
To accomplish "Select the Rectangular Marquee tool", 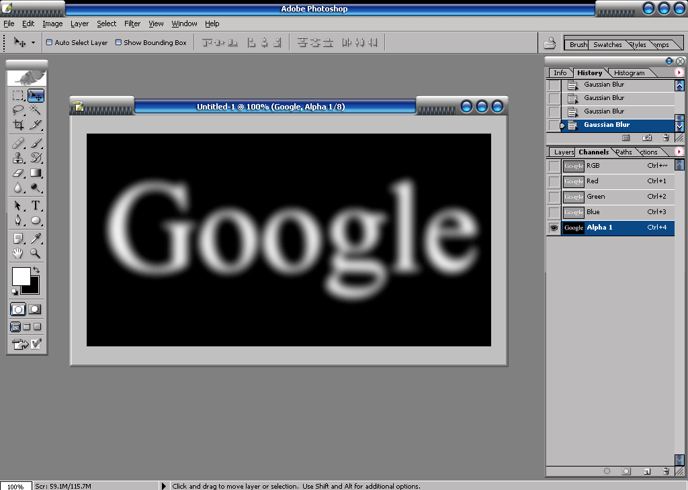I will (x=18, y=95).
